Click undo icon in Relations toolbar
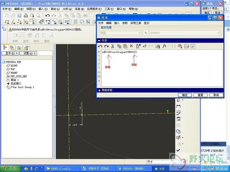 tap(100, 46)
